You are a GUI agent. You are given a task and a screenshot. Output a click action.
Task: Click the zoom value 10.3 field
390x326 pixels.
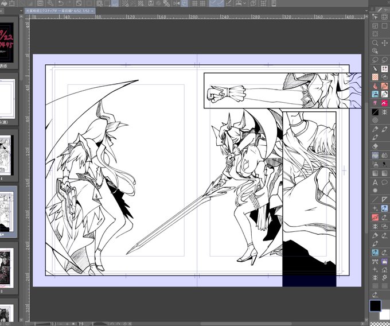click(x=53, y=324)
